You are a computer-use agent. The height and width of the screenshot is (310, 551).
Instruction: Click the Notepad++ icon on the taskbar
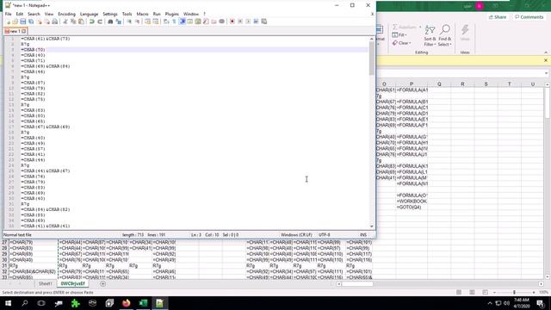coord(159,303)
